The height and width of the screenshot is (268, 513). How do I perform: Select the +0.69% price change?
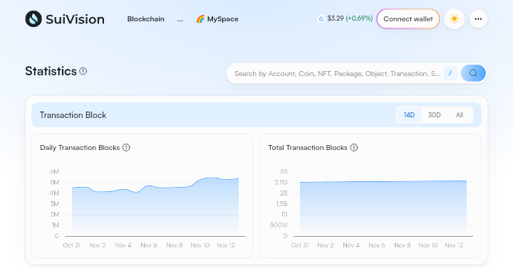point(359,18)
